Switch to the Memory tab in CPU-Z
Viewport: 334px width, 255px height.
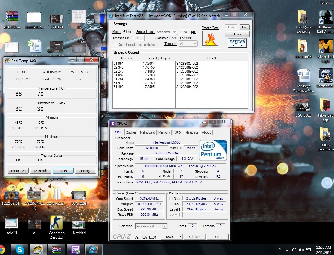pyautogui.click(x=164, y=132)
